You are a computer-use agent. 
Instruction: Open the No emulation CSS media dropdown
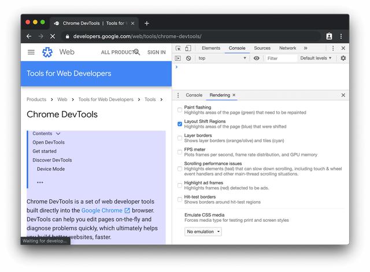pyautogui.click(x=203, y=232)
